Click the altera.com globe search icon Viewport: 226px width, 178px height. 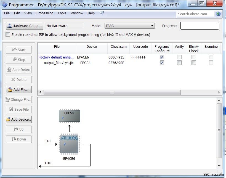click(x=218, y=14)
